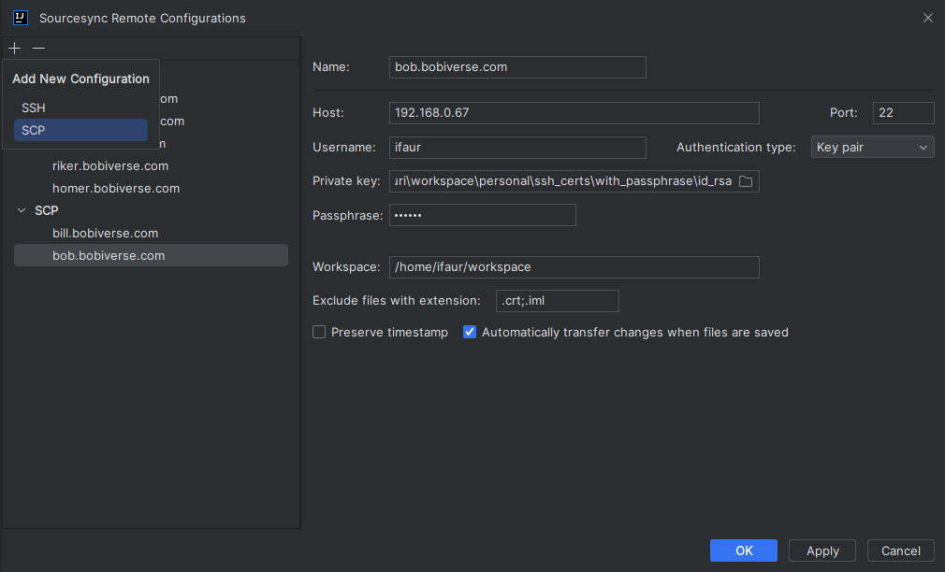This screenshot has width=945, height=572.
Task: Focus the Passphrase field
Action: (483, 216)
